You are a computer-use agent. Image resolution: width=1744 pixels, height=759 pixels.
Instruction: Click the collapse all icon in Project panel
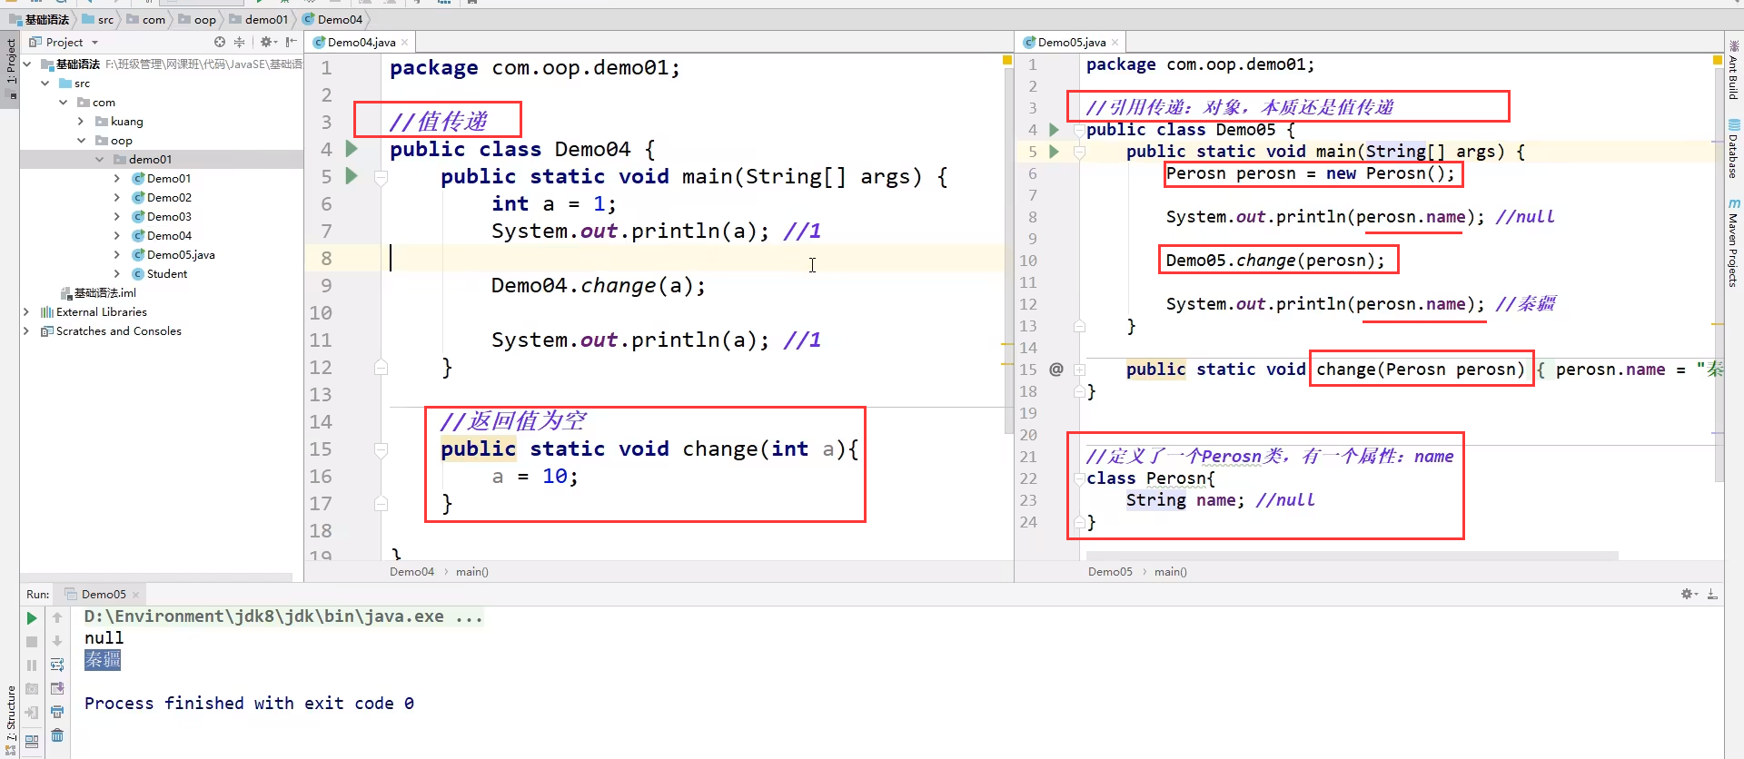(240, 42)
